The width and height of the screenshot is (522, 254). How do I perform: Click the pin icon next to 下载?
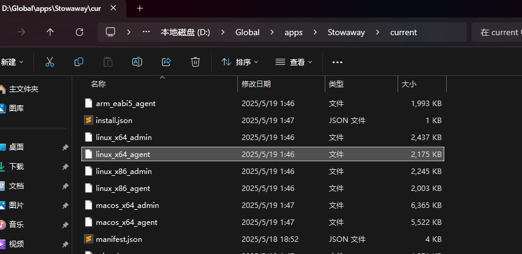pos(66,167)
